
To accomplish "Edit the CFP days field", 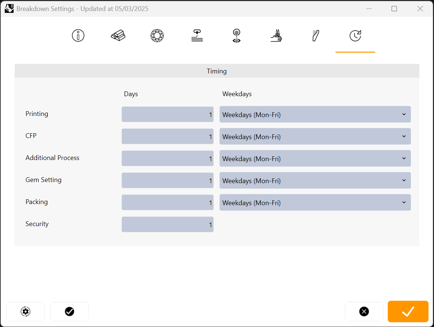I will [x=167, y=136].
